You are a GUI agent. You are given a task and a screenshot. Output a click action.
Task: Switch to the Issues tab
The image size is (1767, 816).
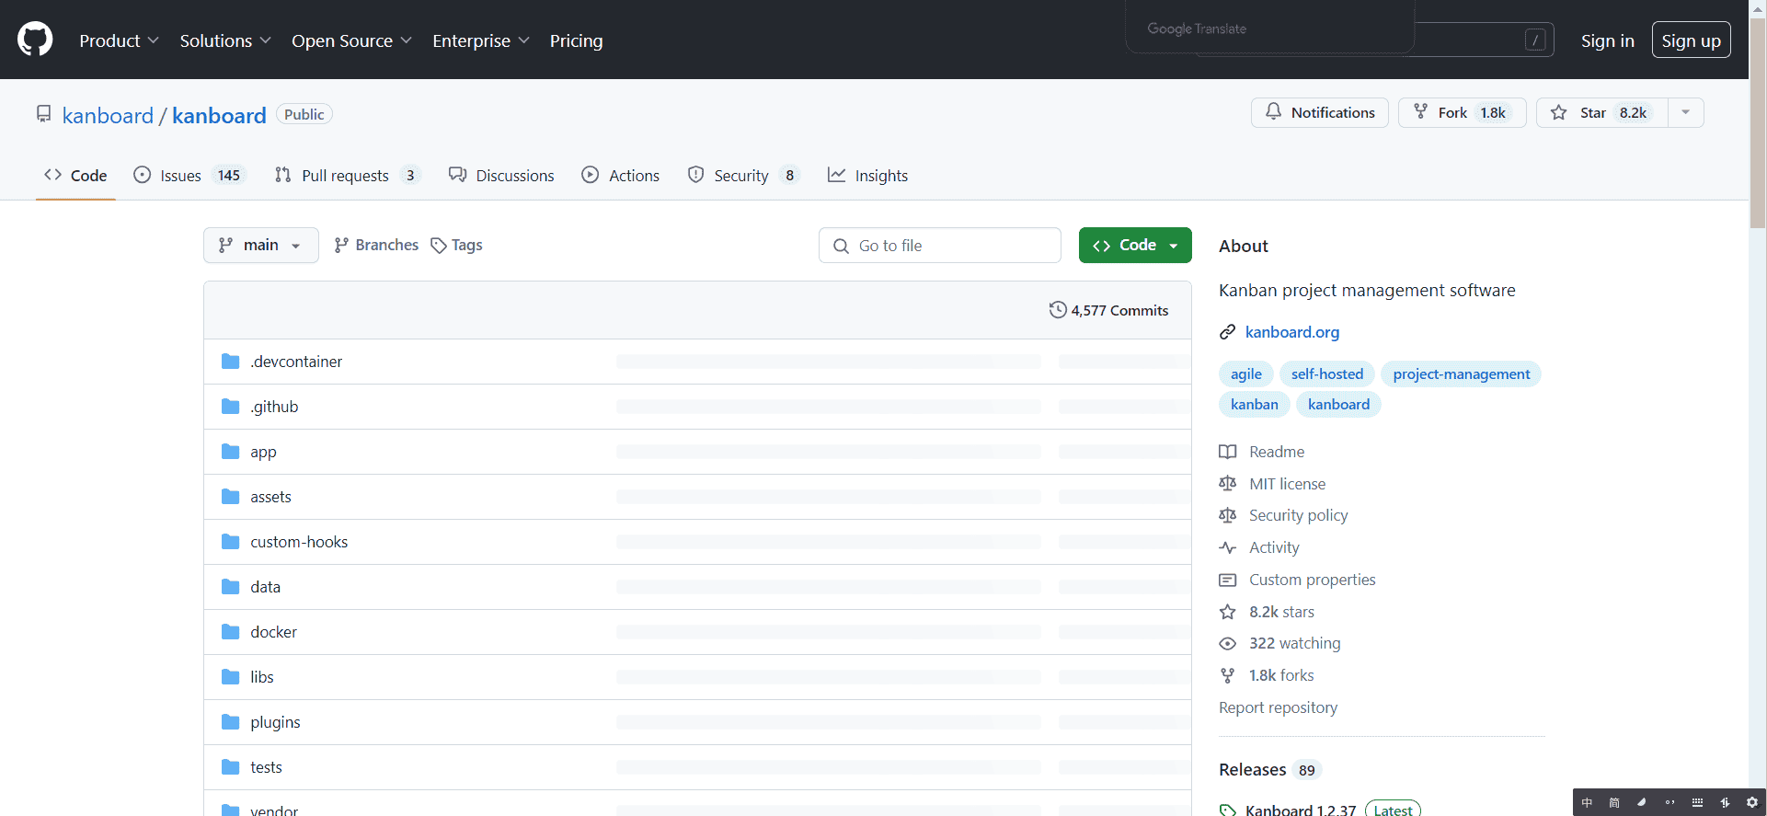click(189, 175)
